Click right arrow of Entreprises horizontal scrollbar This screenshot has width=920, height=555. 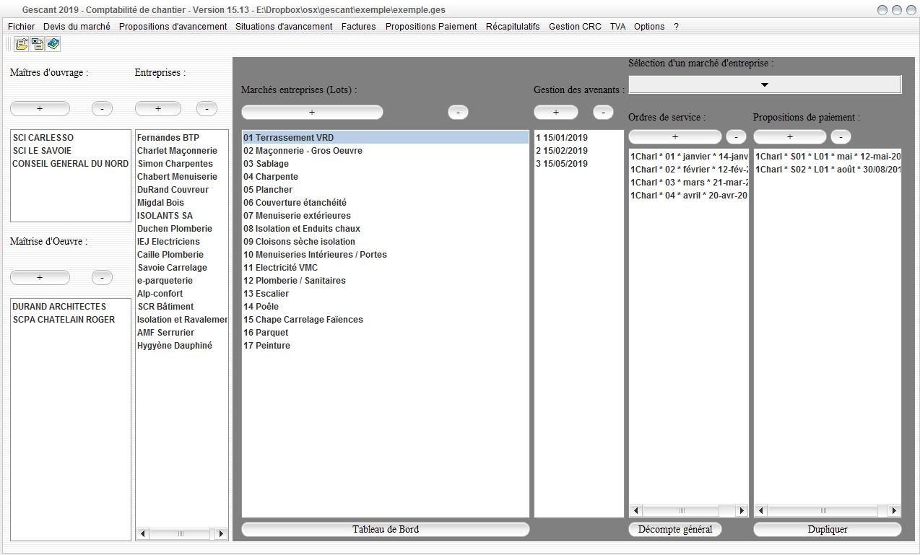pos(221,534)
